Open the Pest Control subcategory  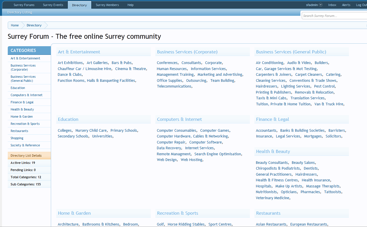point(324,86)
